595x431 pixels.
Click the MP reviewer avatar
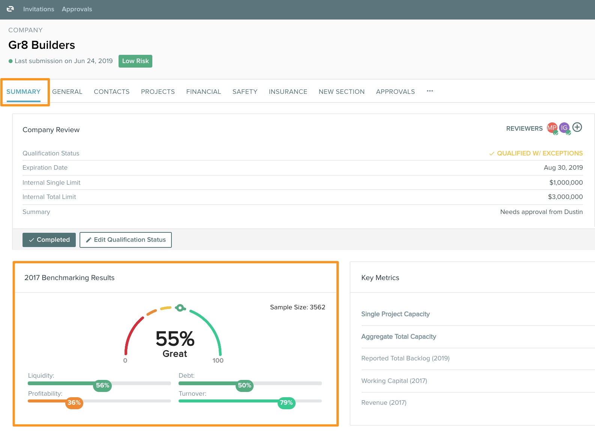coord(552,128)
